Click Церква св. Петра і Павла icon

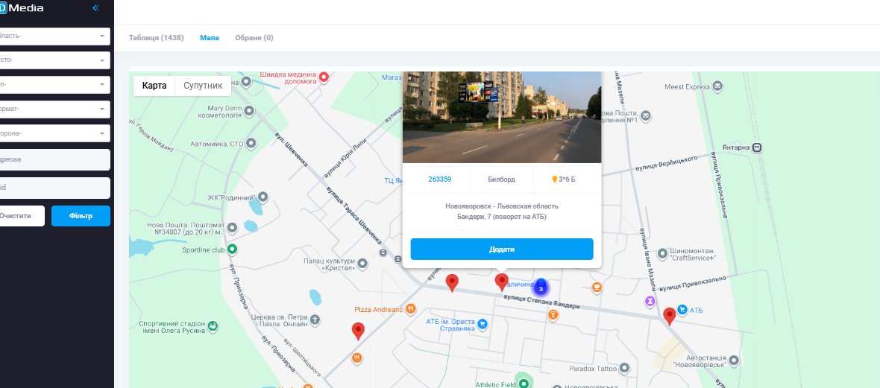[315, 320]
